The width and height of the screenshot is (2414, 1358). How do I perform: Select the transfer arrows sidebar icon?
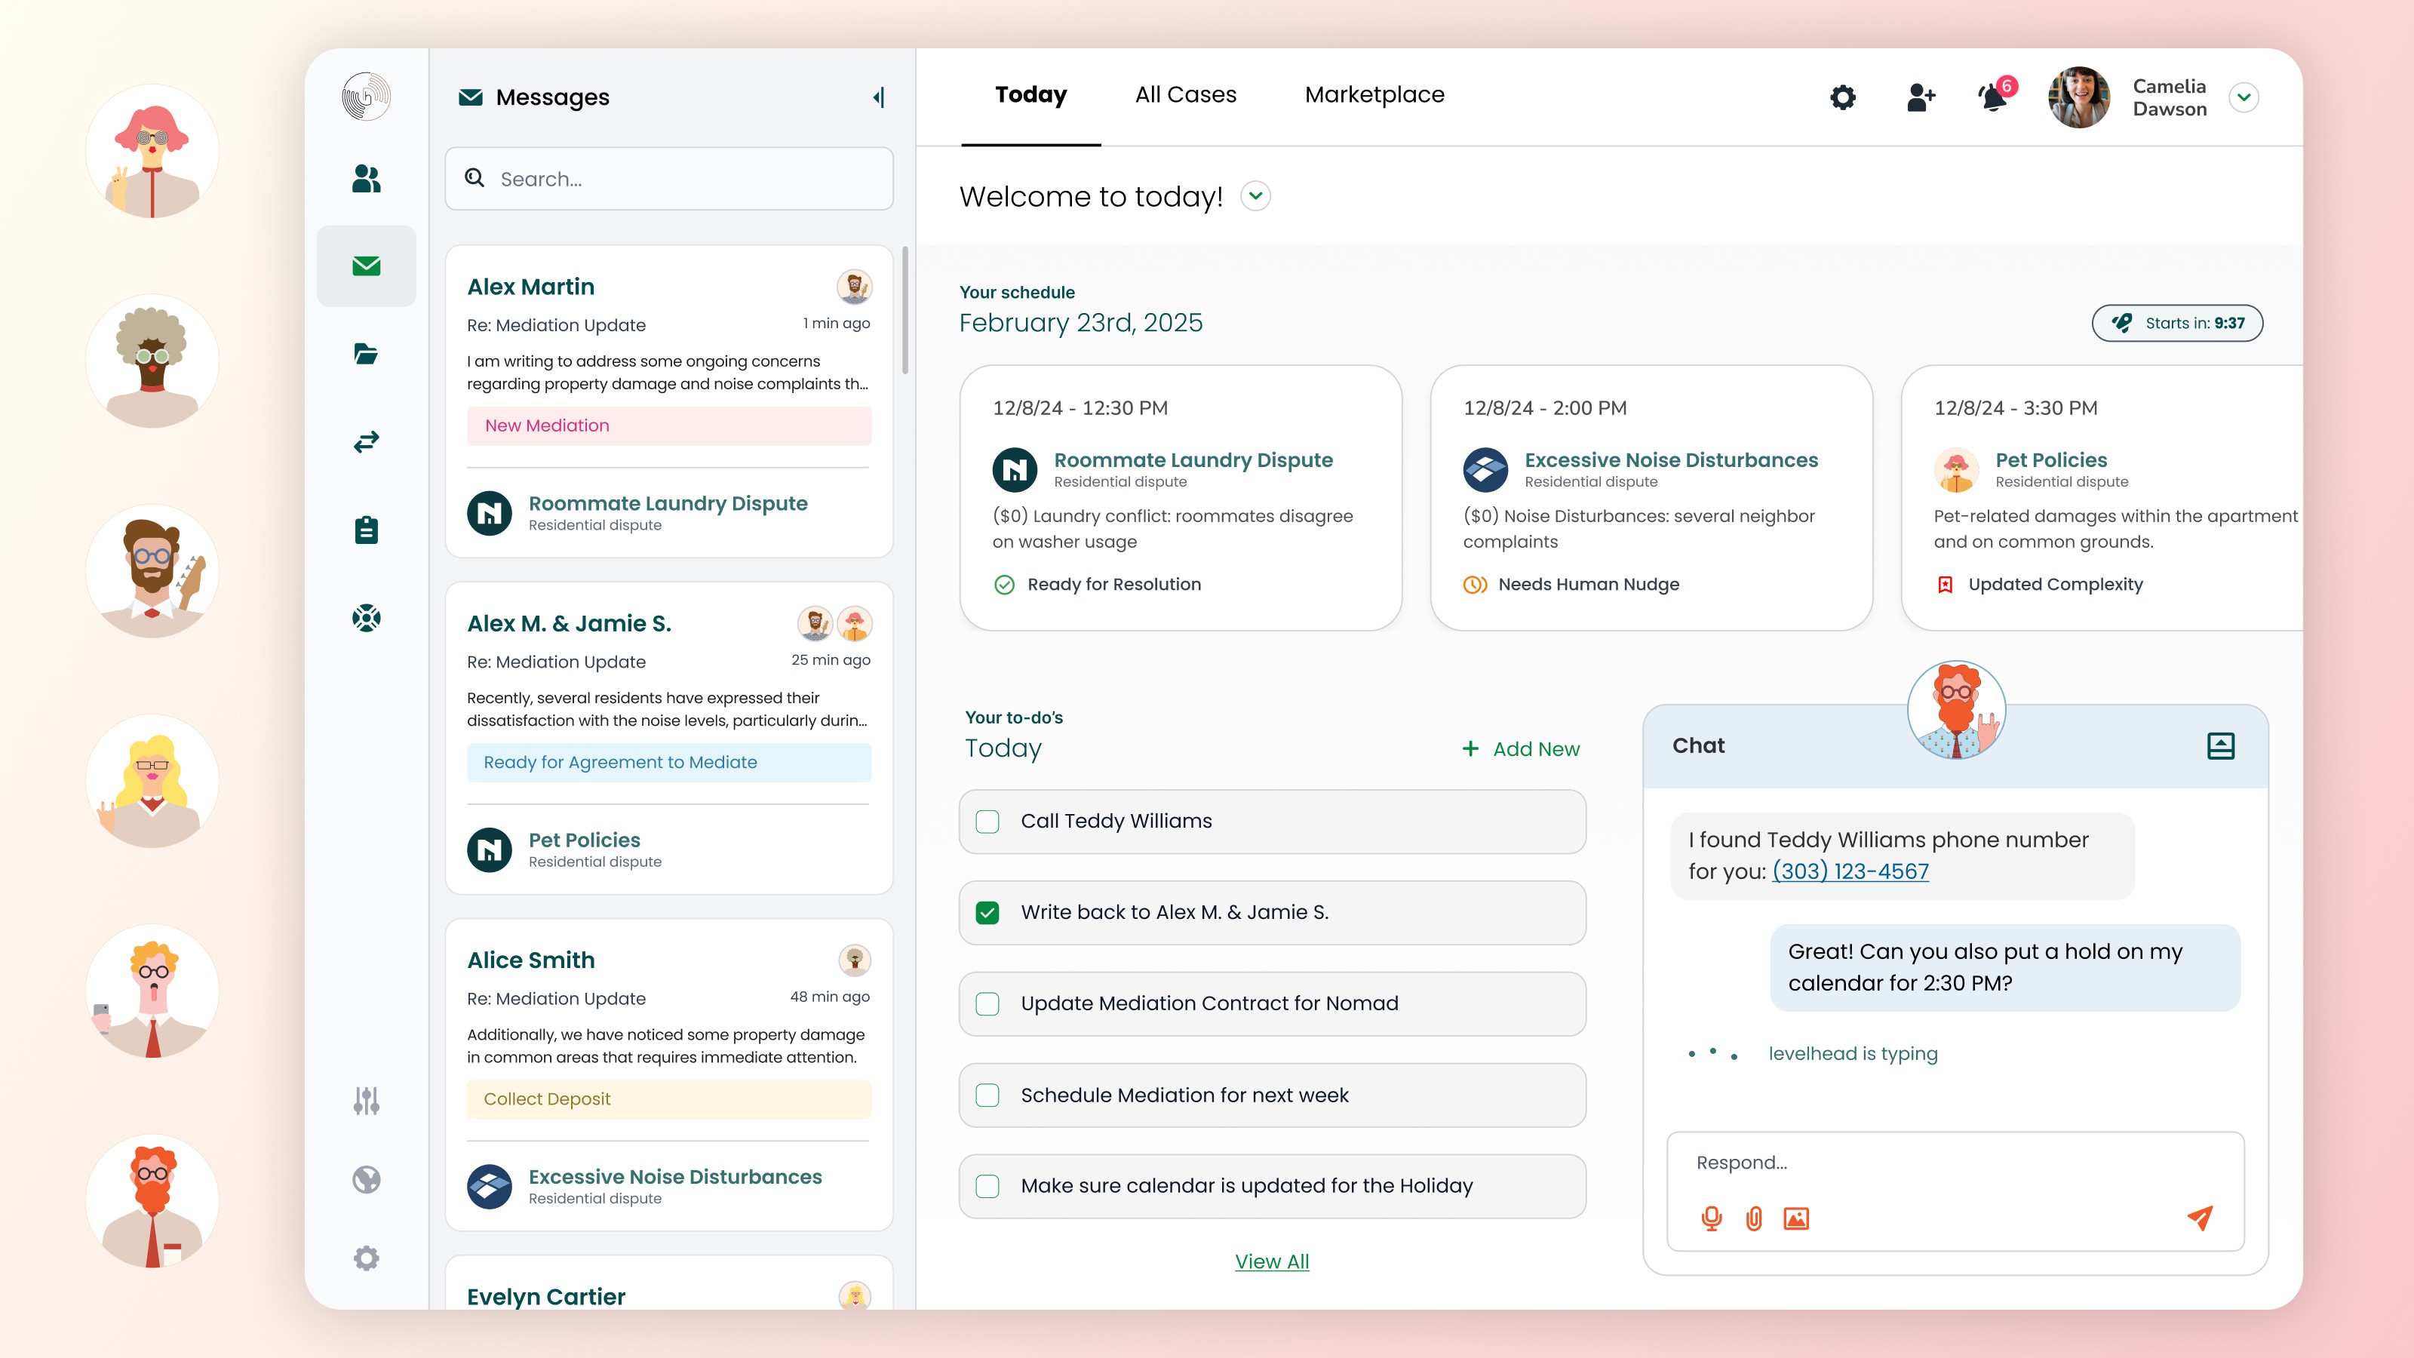(367, 441)
